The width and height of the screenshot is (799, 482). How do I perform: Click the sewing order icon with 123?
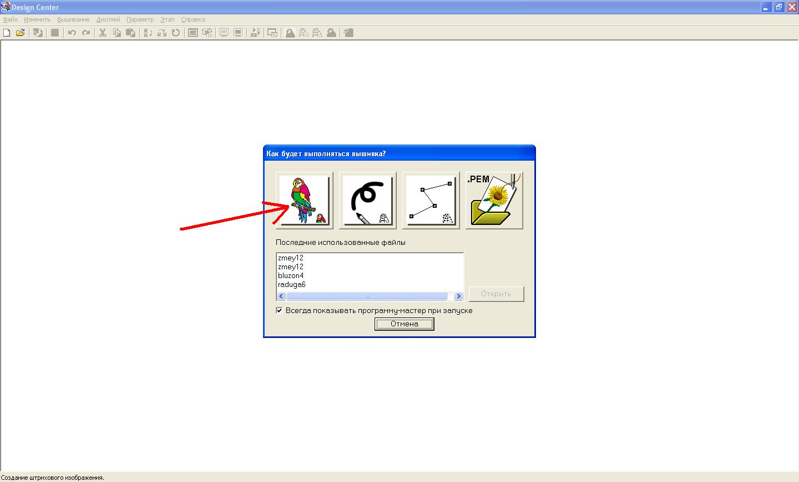coord(207,33)
